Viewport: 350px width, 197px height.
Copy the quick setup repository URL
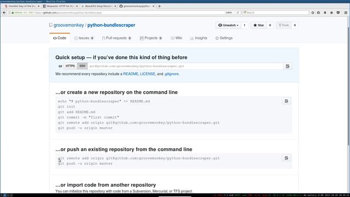pos(288,66)
